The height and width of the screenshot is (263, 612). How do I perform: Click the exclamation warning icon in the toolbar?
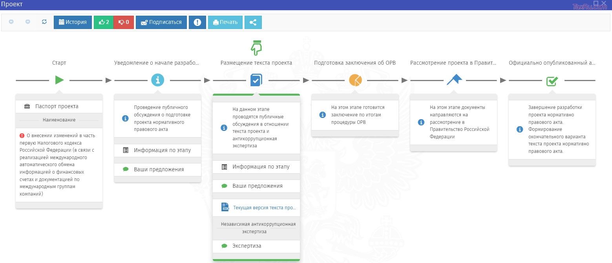tap(197, 22)
